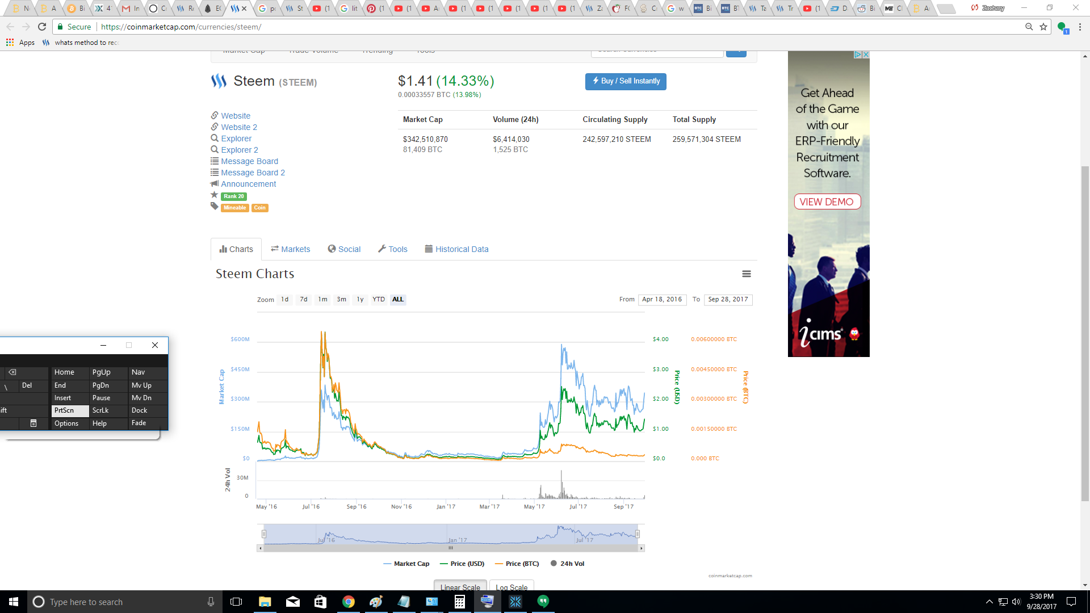This screenshot has height=613, width=1090.
Task: Select Linear Scale option
Action: pos(460,586)
